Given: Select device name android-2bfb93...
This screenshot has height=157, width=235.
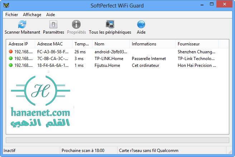Looking at the screenshot, I should (x=111, y=52).
